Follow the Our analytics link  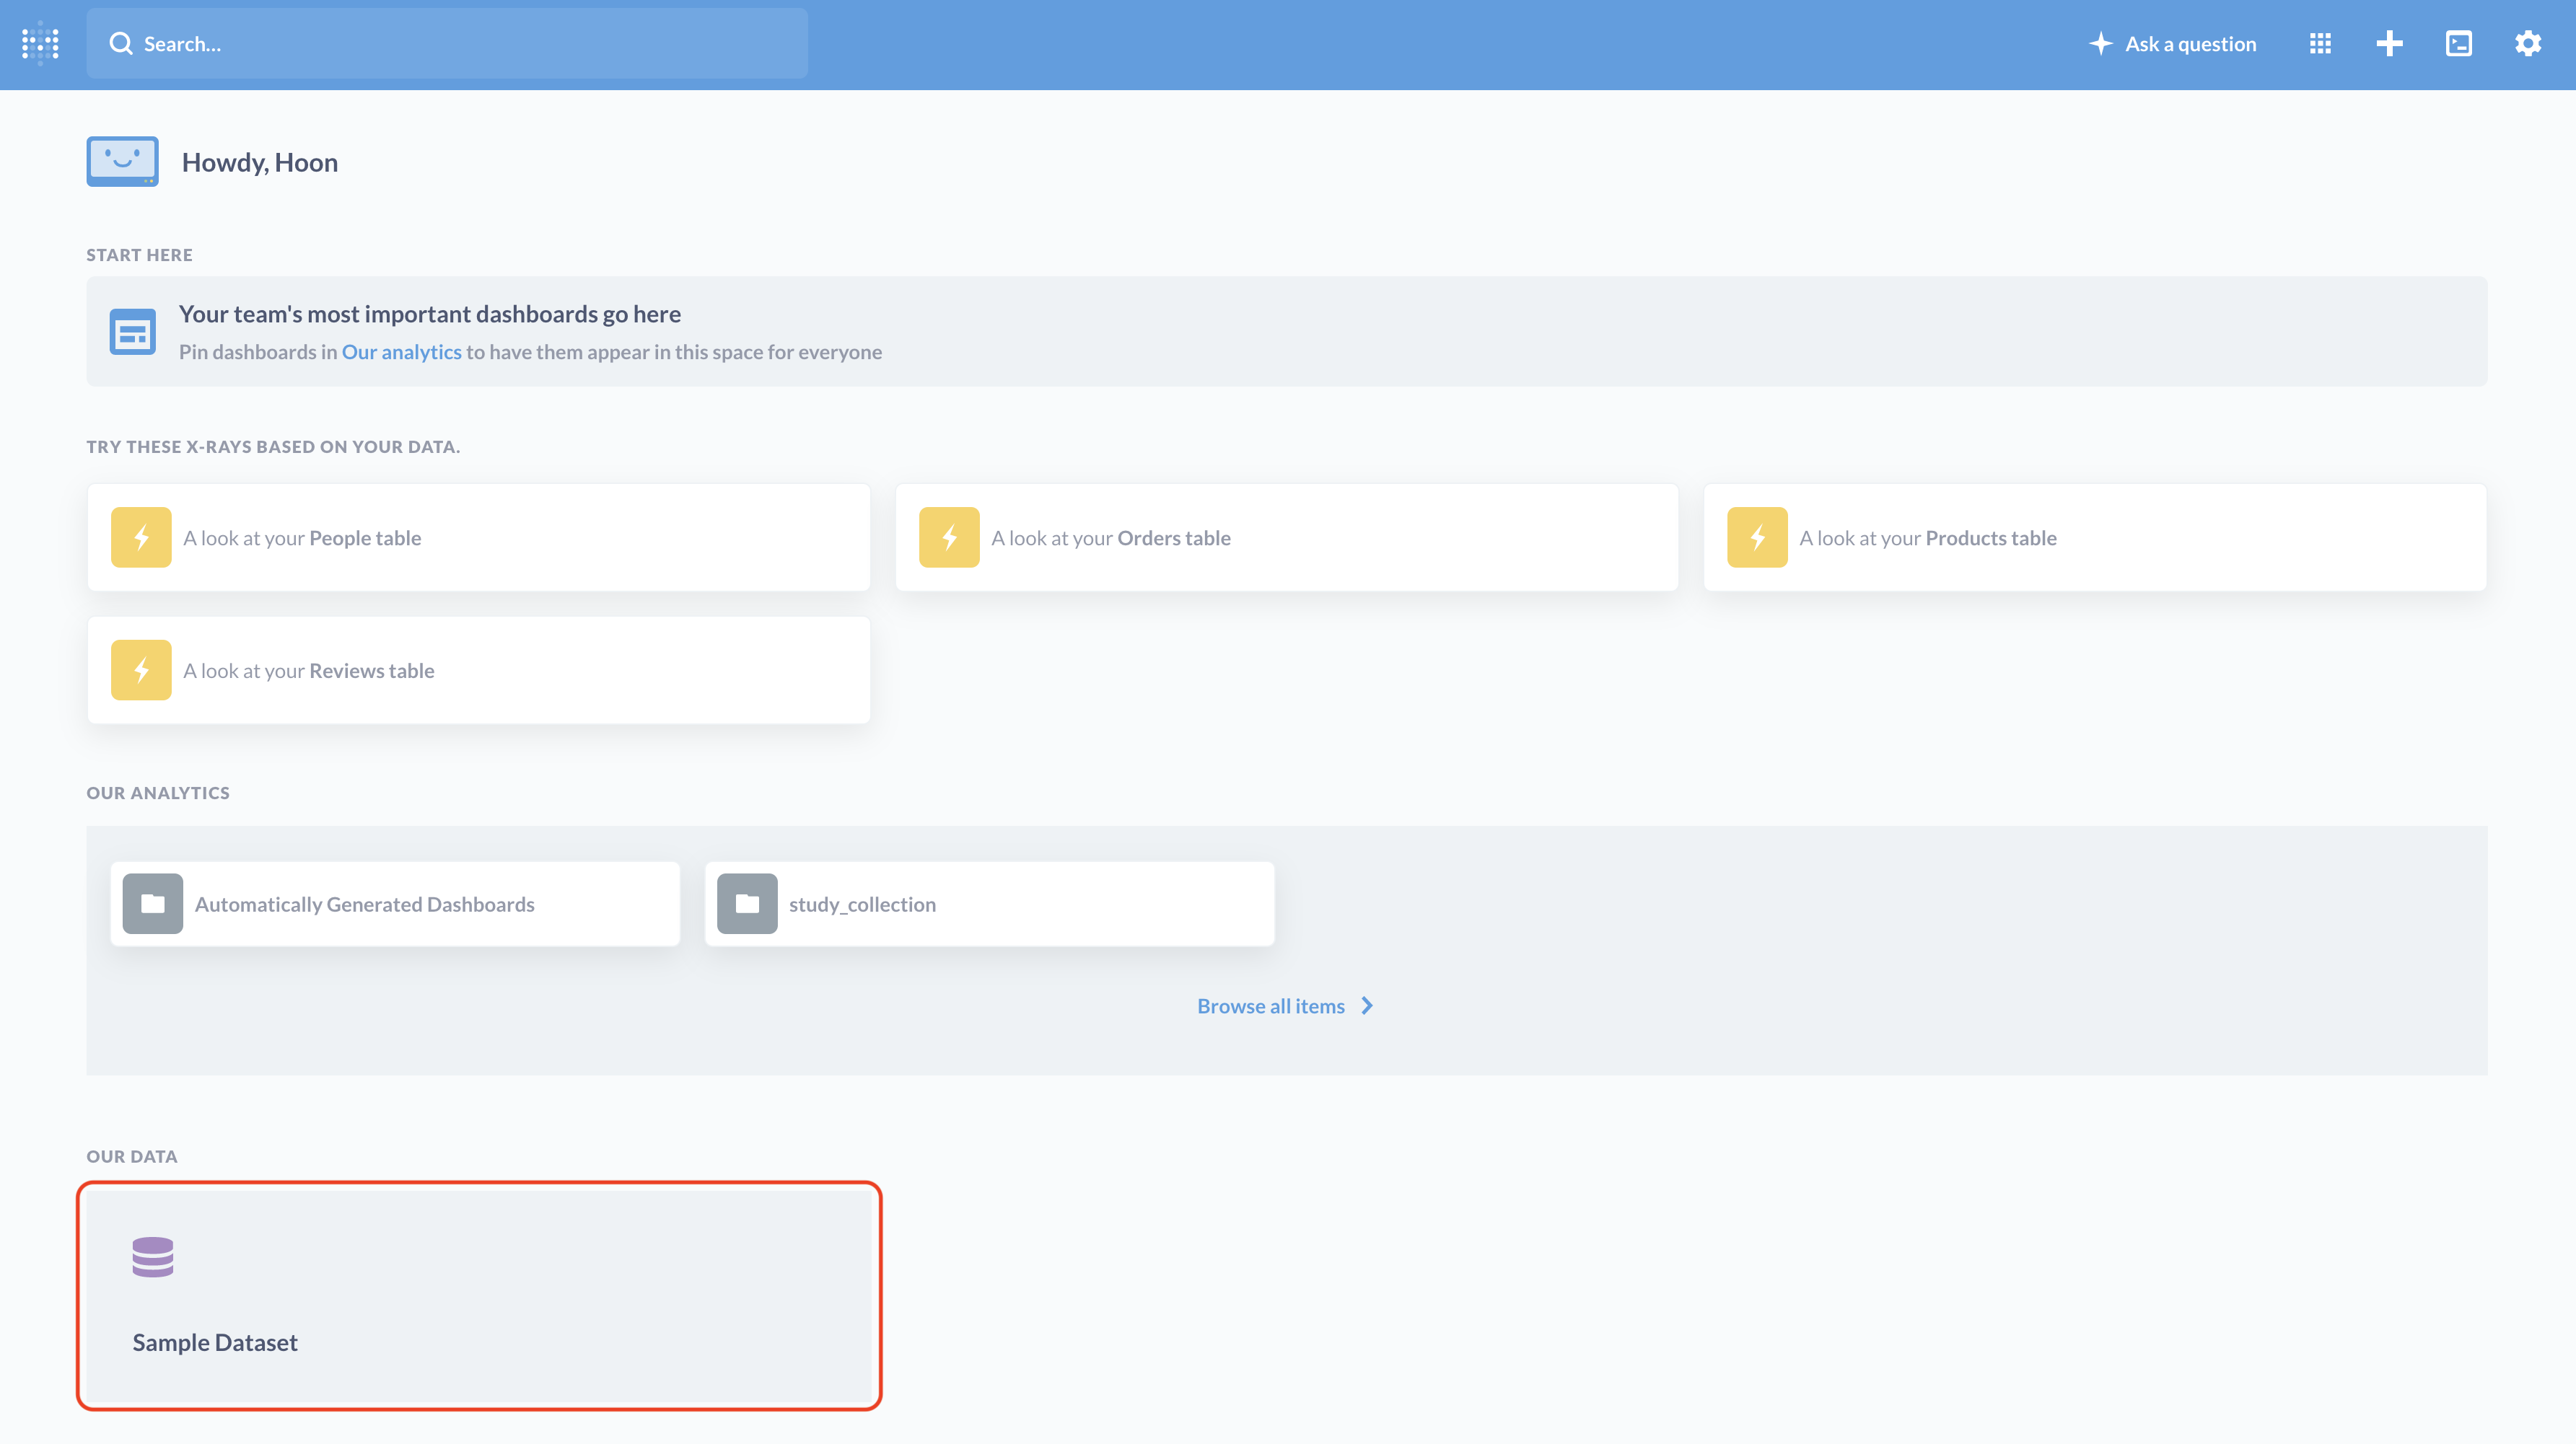point(402,352)
